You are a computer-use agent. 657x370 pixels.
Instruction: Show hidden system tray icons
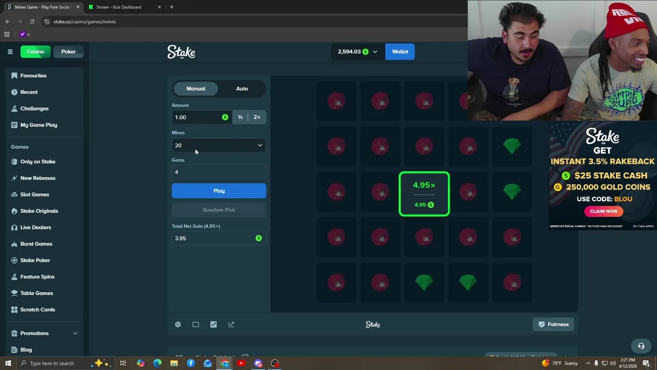click(588, 363)
